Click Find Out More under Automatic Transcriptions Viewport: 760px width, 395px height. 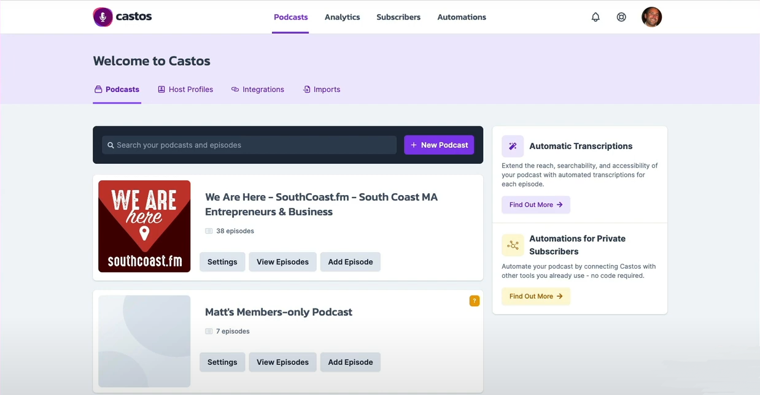[535, 204]
